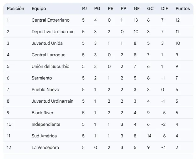Select Deportivo Urdinarrain team name
The image size is (196, 159).
[53, 32]
